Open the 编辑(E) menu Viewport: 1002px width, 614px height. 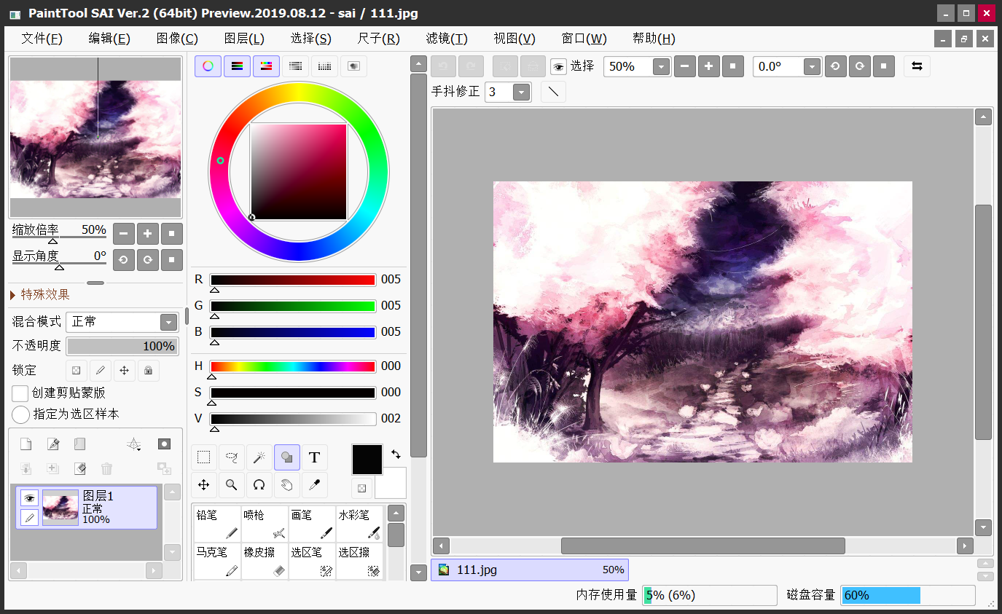point(109,39)
